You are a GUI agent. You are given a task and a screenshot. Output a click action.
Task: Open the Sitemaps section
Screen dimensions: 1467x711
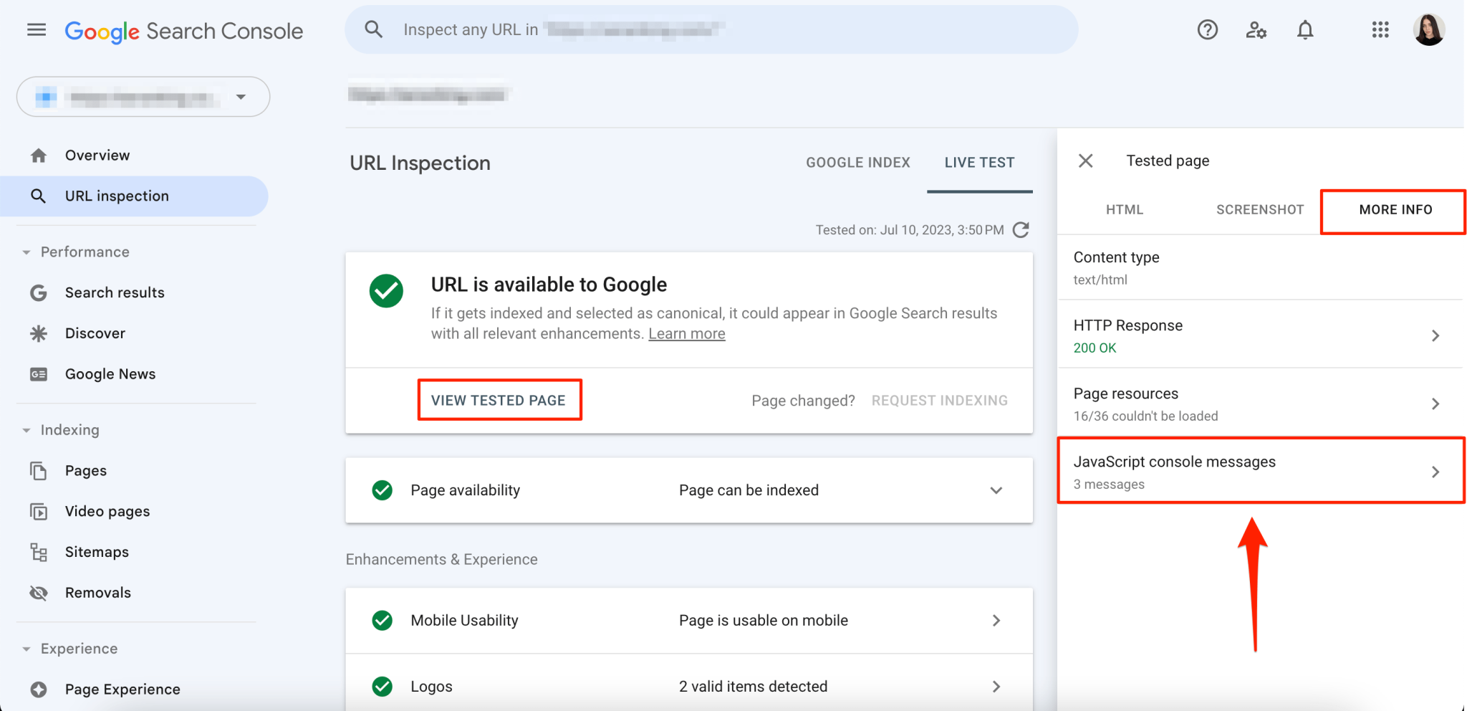pos(97,551)
